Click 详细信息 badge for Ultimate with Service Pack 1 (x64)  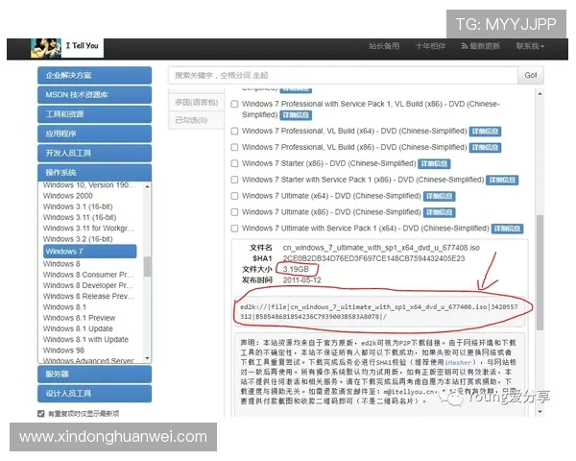507,229
